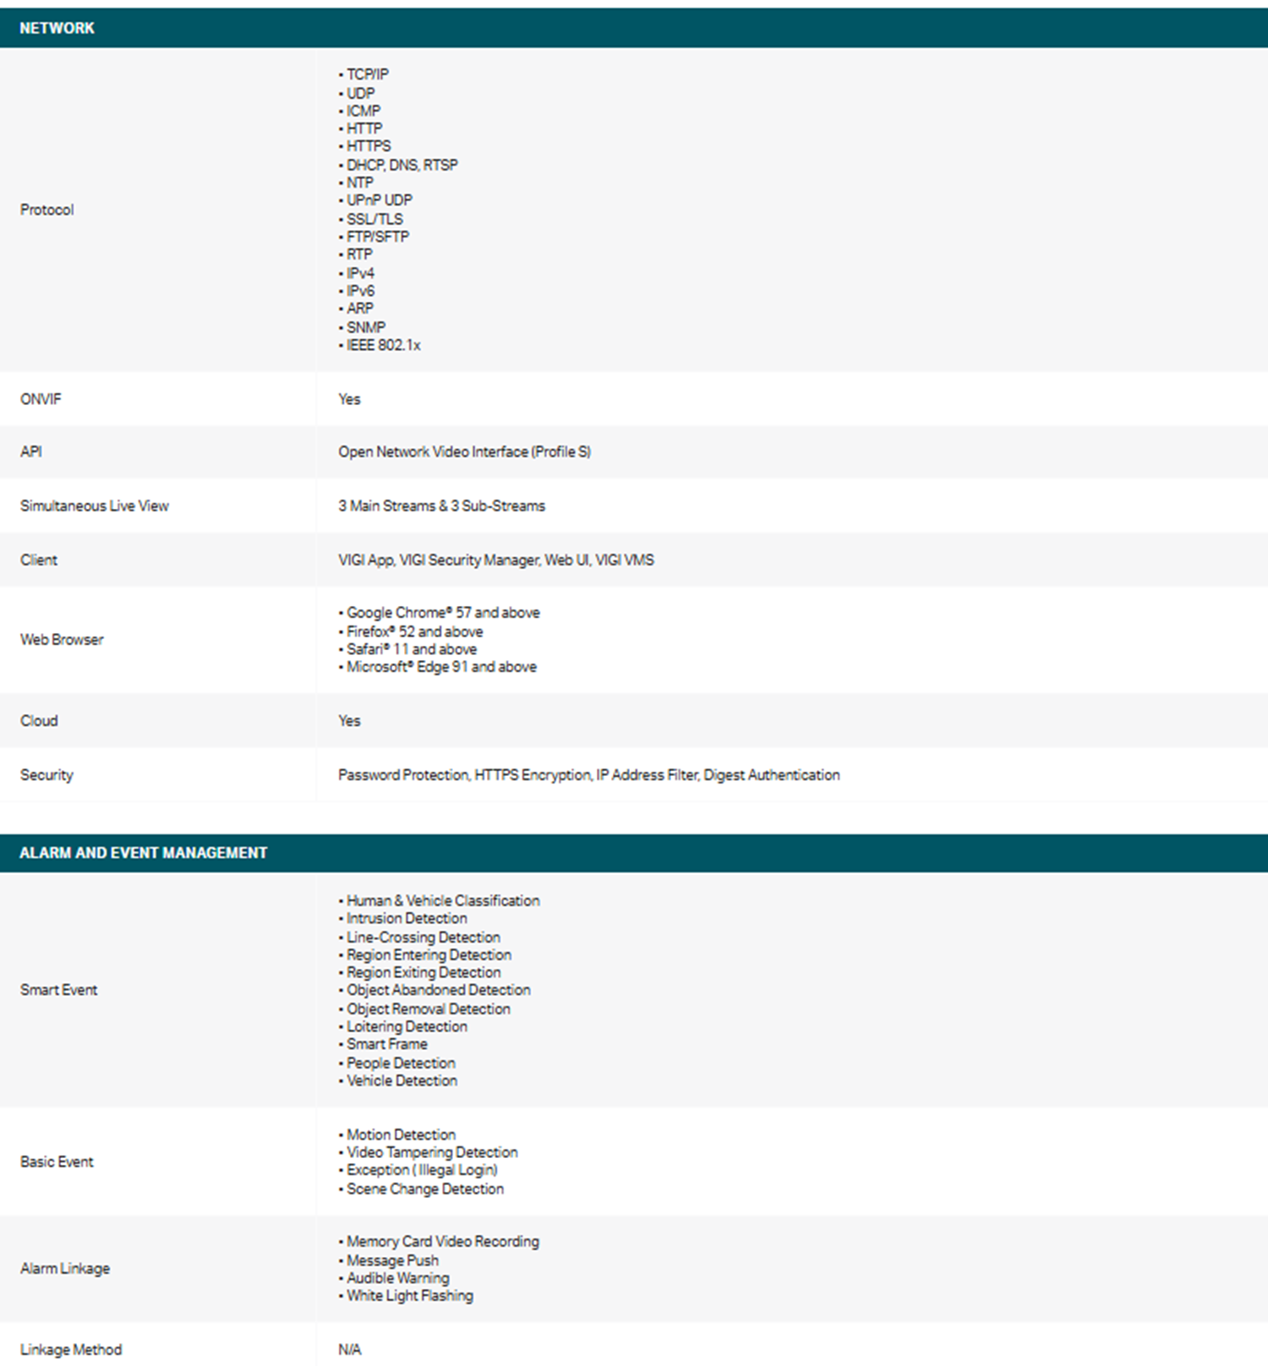Select 'Loitering Detection' entry

point(407,1026)
